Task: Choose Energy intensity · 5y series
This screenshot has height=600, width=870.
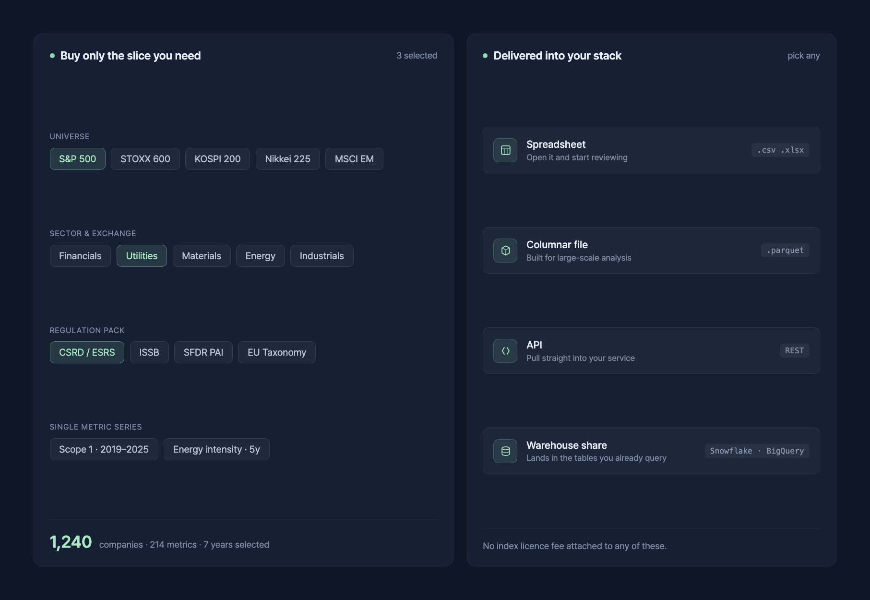Action: [216, 449]
